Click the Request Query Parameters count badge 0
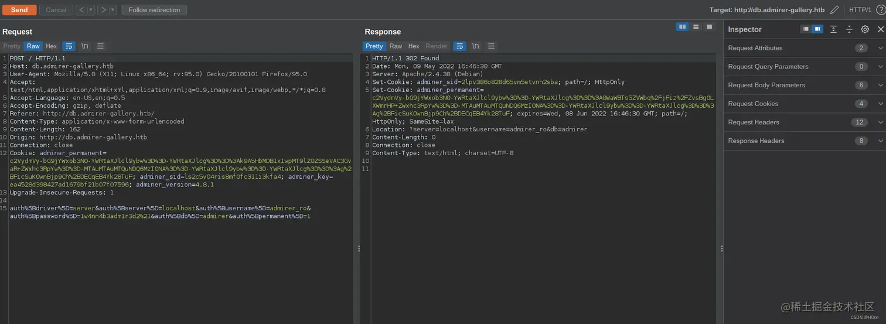This screenshot has height=324, width=886. (861, 67)
